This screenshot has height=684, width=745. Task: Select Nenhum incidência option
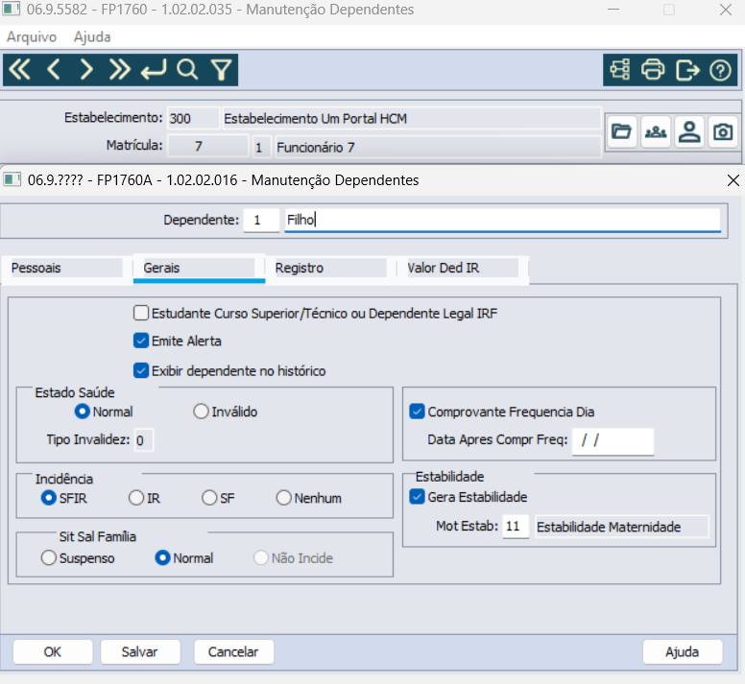(283, 498)
